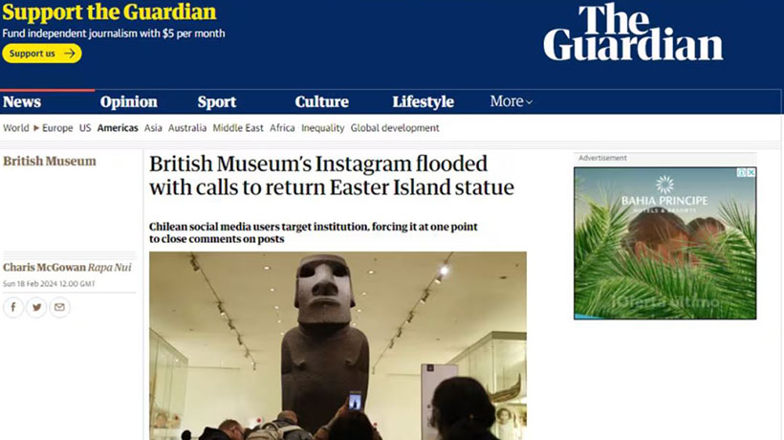Click the Easter Island statue photo
This screenshot has height=440, width=784.
338,345
